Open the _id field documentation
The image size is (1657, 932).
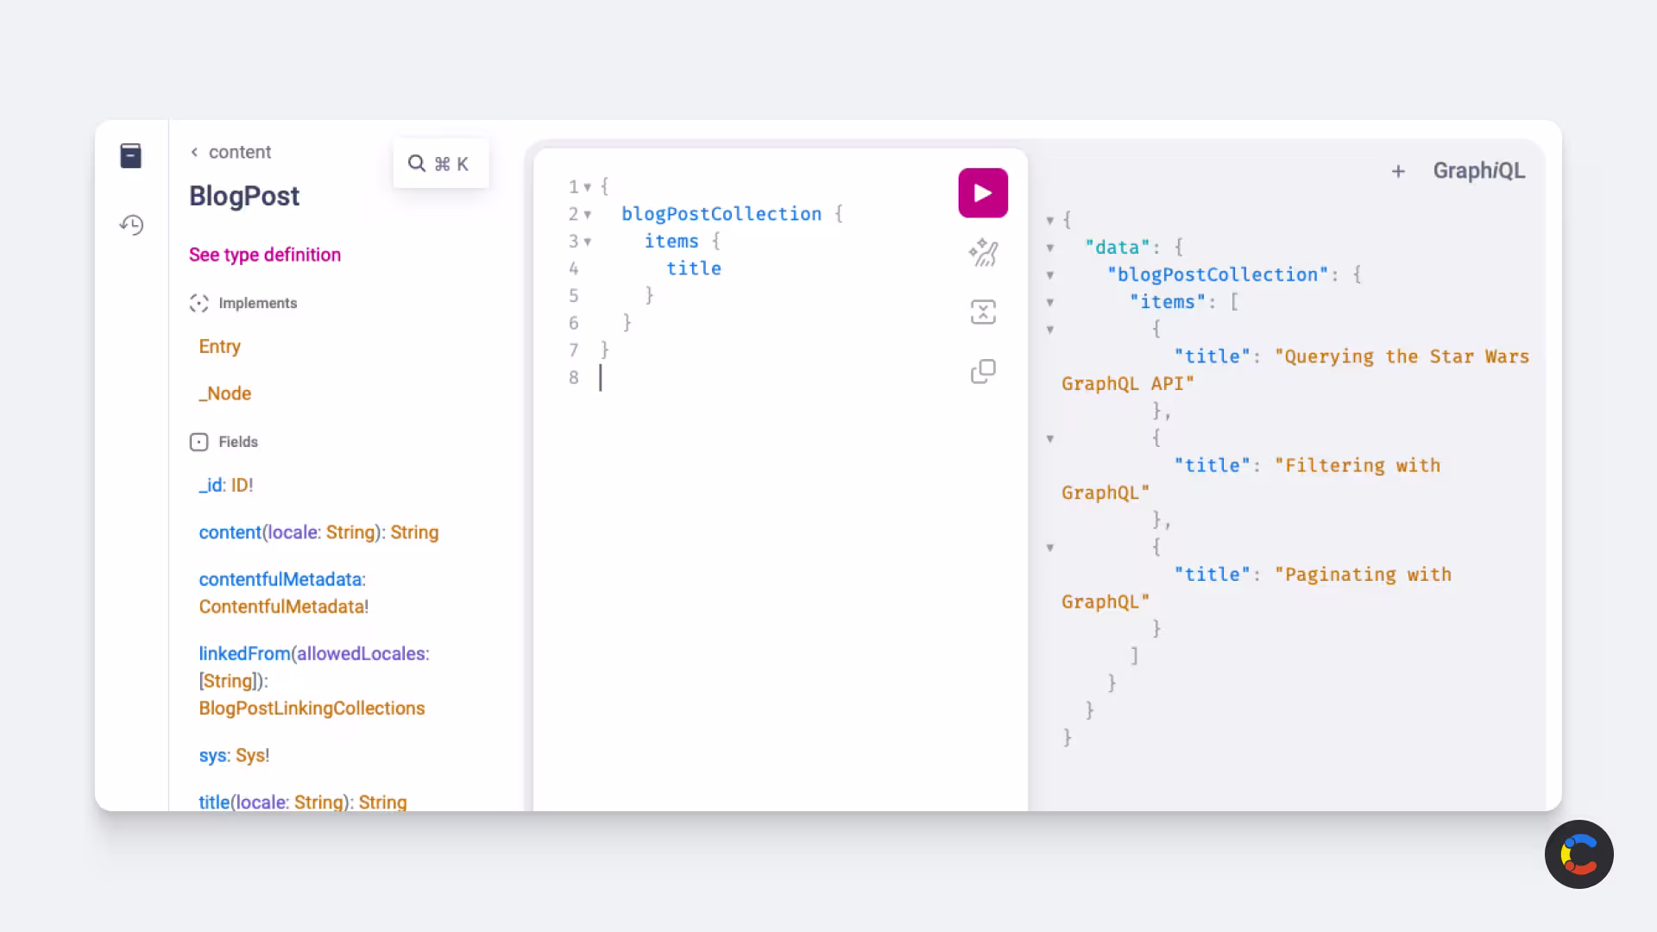(211, 485)
